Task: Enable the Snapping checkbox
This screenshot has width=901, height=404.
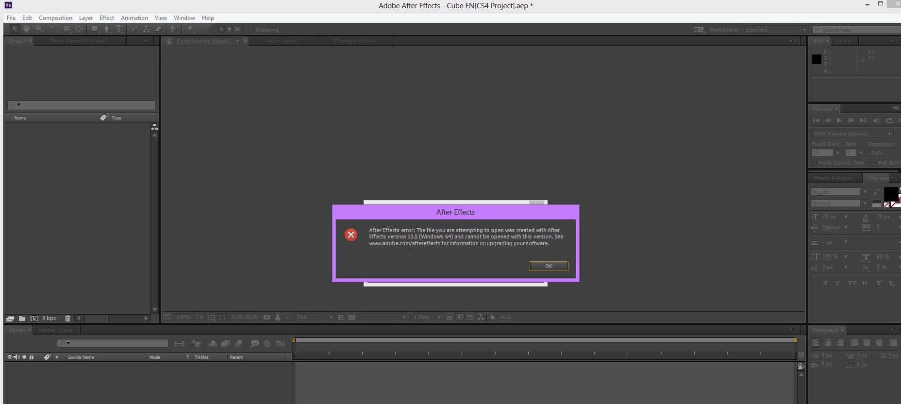Action: pyautogui.click(x=251, y=30)
